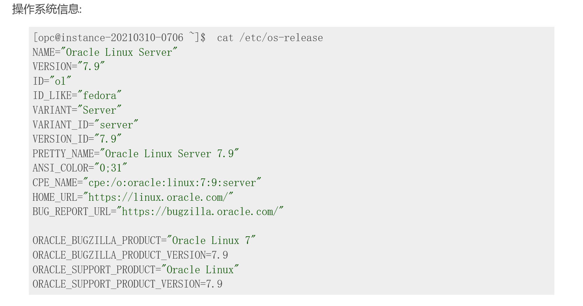Click the VERSION="7.9" line
The image size is (583, 306).
click(69, 67)
